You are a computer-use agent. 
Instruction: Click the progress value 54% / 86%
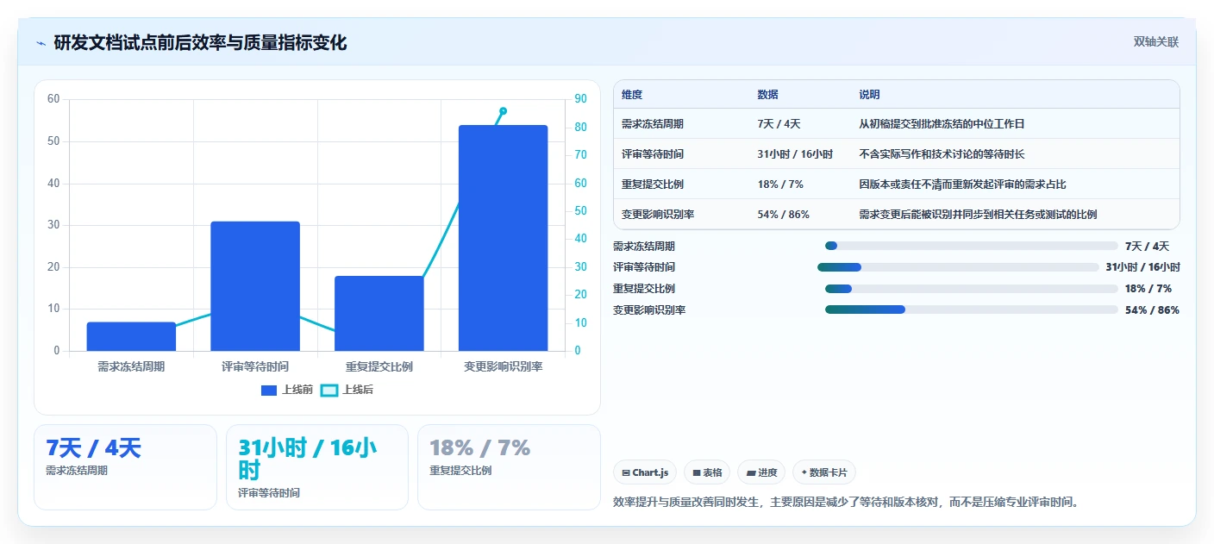[x=1152, y=310]
